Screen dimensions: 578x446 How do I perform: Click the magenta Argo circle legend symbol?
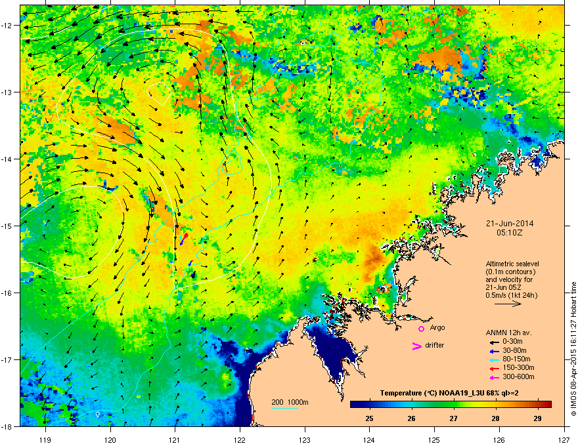click(421, 329)
